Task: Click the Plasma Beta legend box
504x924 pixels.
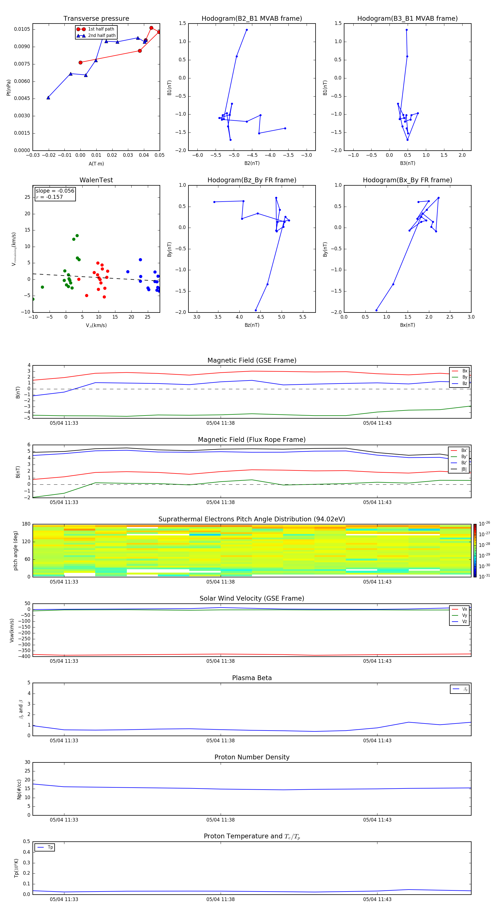Action: click(x=459, y=689)
